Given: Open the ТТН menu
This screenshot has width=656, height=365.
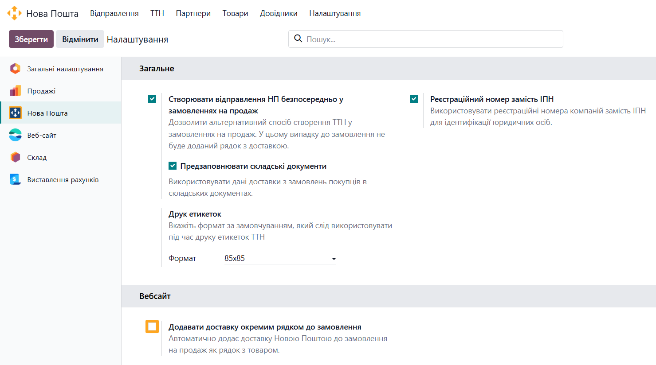Looking at the screenshot, I should 157,13.
